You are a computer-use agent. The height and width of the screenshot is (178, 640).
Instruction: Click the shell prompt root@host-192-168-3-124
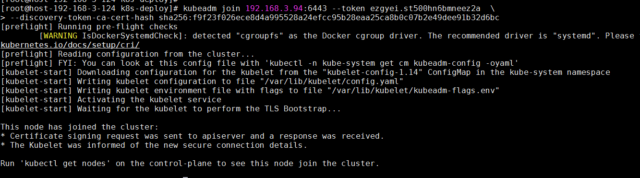(61, 9)
